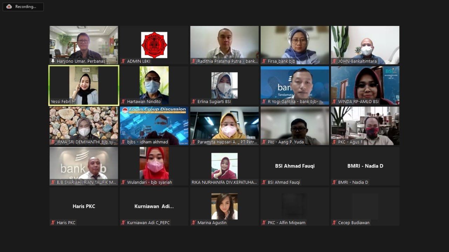Click the pin icon beside Haryono Umar's name

tap(53, 61)
